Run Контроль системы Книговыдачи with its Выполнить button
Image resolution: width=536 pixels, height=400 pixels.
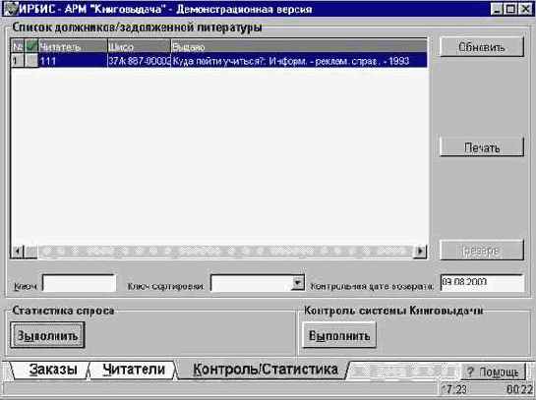click(x=339, y=336)
